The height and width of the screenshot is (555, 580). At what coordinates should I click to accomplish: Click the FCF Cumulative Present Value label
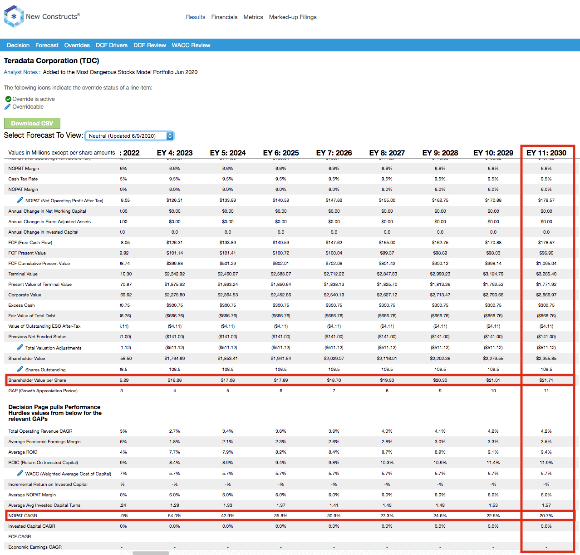[x=39, y=263]
